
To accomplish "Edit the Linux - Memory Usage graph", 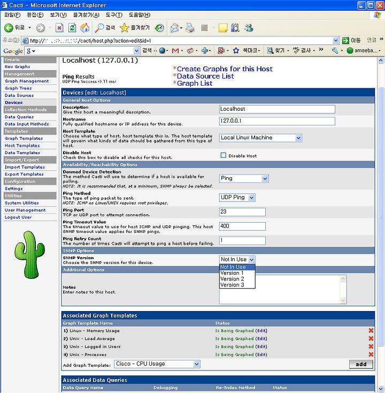I will tap(261, 330).
